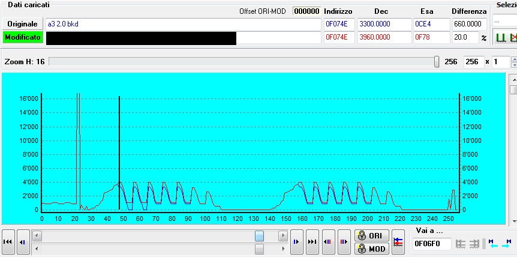The height and width of the screenshot is (257, 517).
Task: Jump to the last data position
Action: click(x=312, y=242)
